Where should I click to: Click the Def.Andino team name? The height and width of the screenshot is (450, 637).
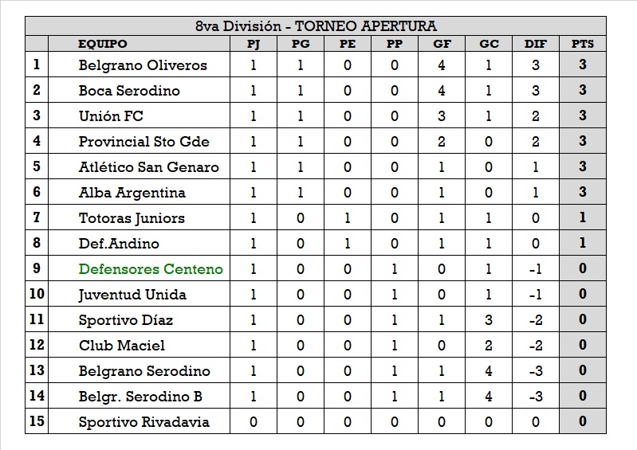click(x=119, y=244)
